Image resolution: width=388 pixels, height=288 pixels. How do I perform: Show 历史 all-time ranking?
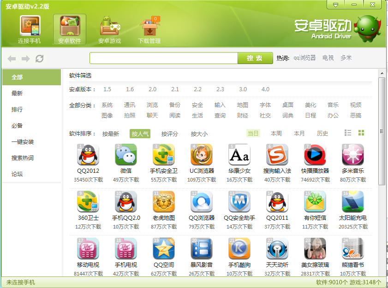[x=322, y=133]
